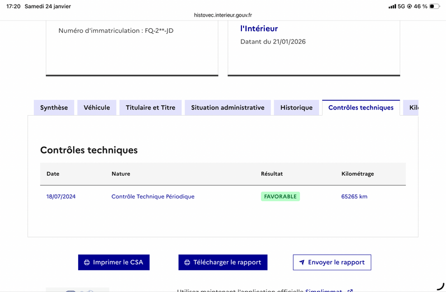
Task: Select the partially hidden tab after Contrôles techniques
Action: [x=411, y=108]
